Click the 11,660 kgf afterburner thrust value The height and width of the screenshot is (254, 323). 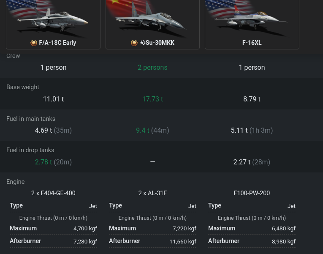pos(183,241)
